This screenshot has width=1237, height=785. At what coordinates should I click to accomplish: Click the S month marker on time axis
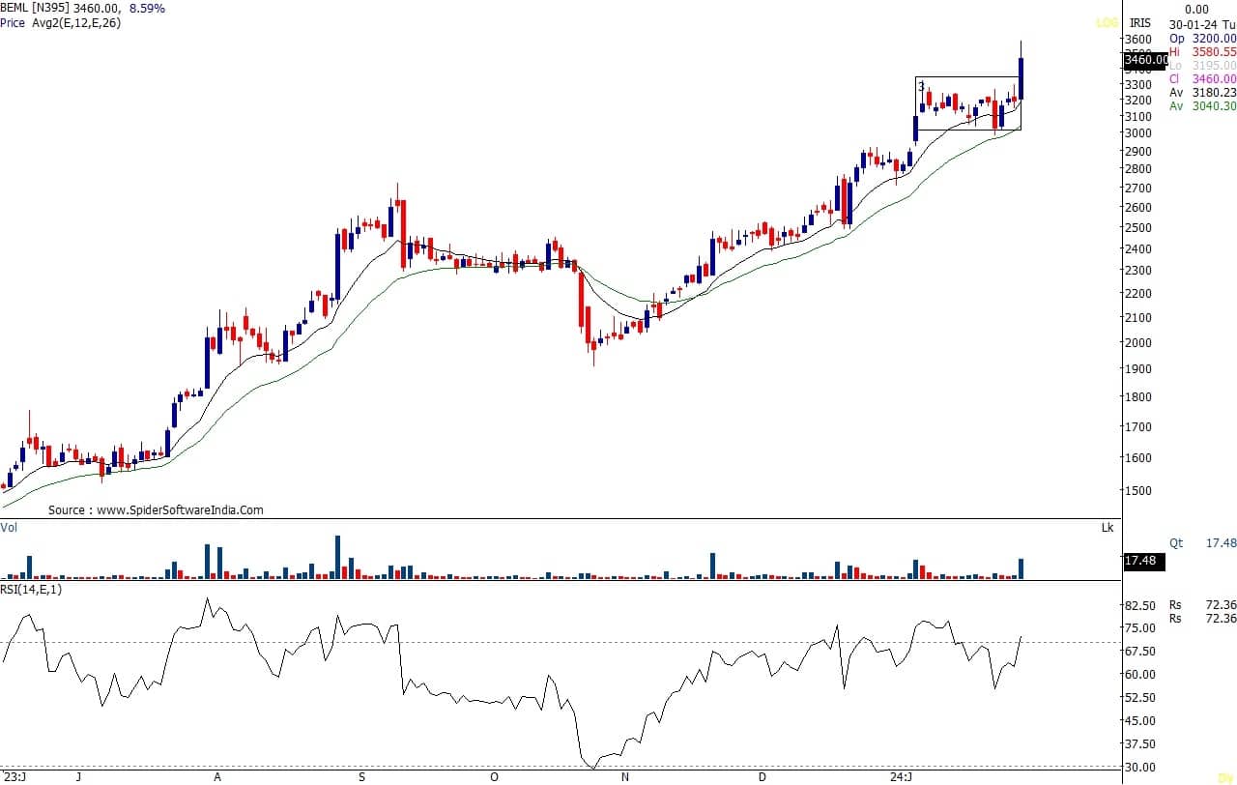[x=361, y=776]
